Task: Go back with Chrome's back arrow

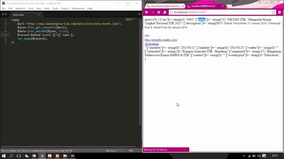Action: pos(147,12)
